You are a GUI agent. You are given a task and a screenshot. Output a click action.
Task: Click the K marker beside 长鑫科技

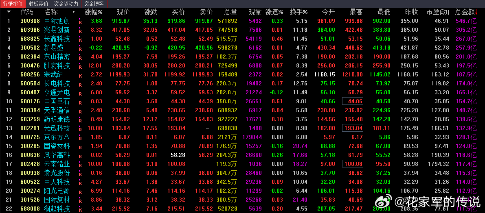coord(80,40)
